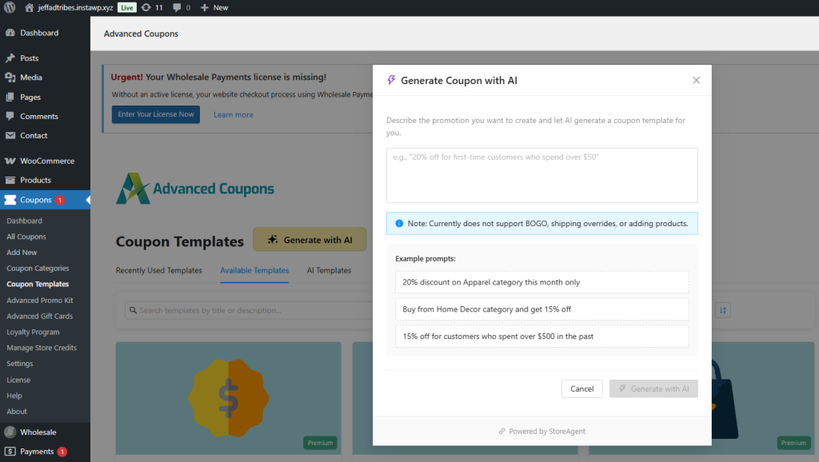
Task: Click the Payments dollar icon
Action: (x=10, y=452)
